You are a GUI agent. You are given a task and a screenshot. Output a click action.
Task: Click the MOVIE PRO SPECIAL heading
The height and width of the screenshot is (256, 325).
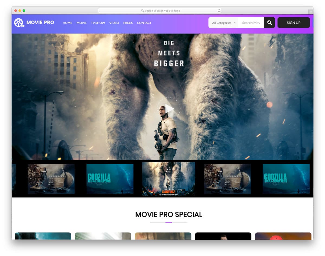click(x=169, y=215)
